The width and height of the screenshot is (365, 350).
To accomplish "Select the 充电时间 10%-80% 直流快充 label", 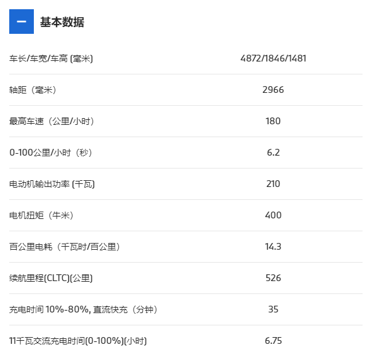I will [x=83, y=309].
